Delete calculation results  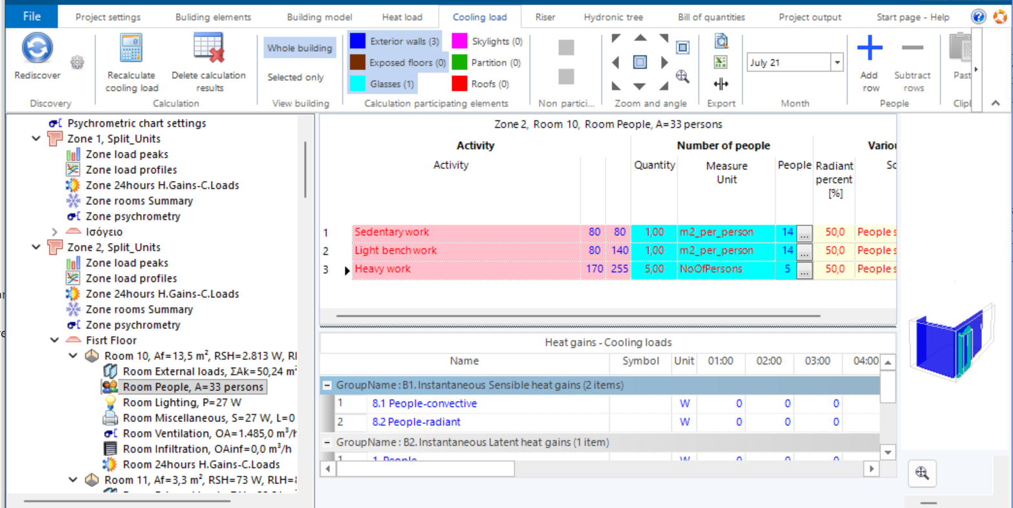point(208,48)
